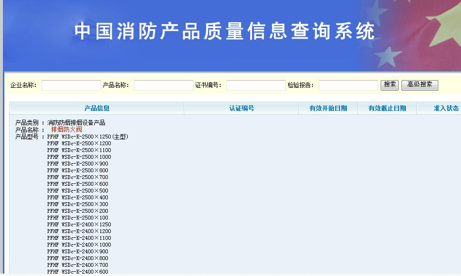Screen dimensions: 461x276
Task: Click model PFHF WSDc-K-2500×500
Action: coord(77,191)
